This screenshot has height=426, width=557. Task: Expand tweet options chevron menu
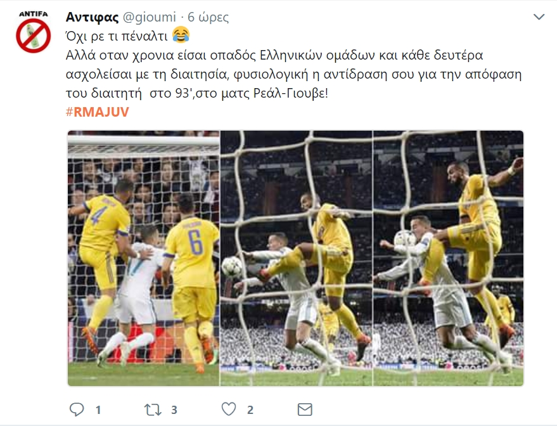pyautogui.click(x=539, y=16)
